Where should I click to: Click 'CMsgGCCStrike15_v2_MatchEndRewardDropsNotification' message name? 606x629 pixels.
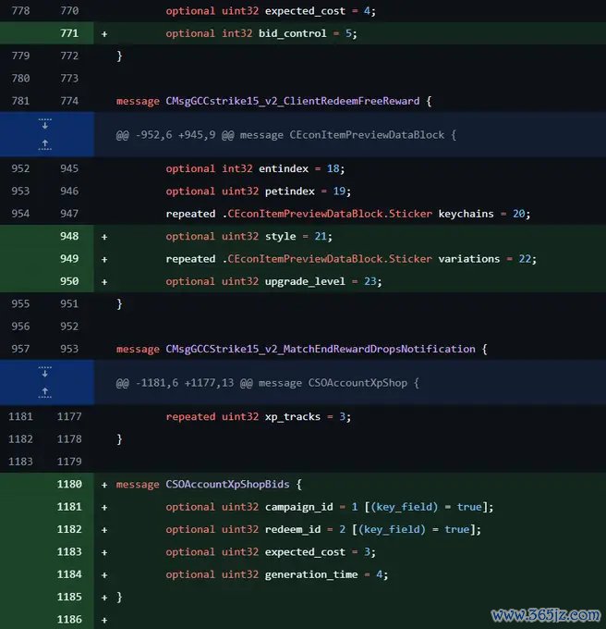tap(321, 349)
